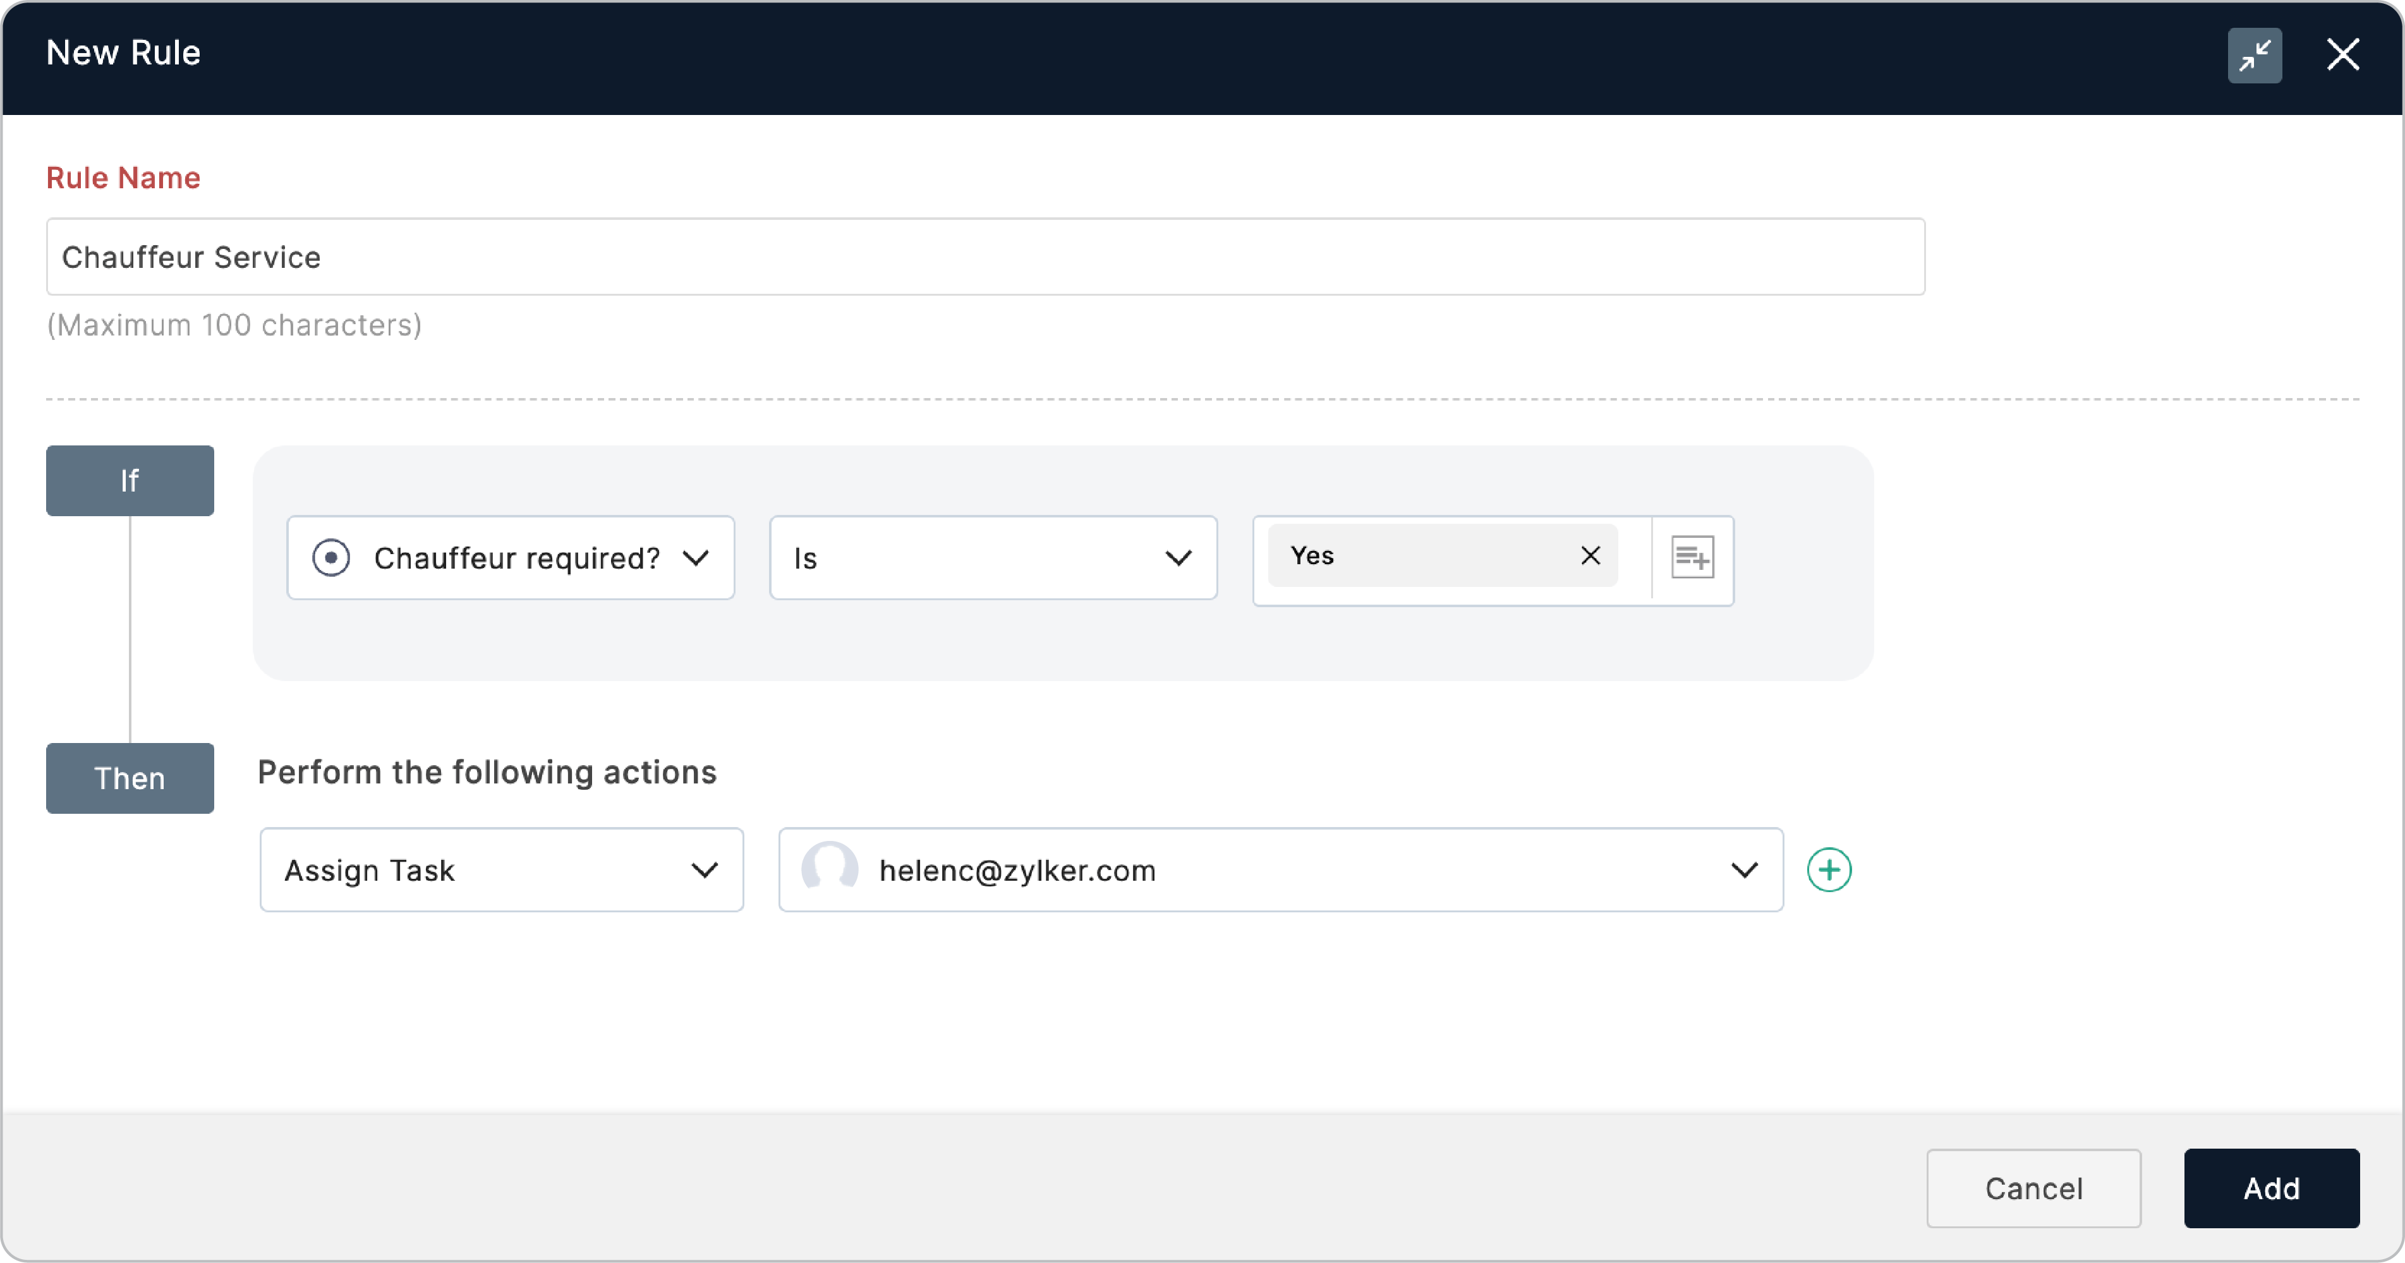
Task: Expand the helenc@zylker.com assignee dropdown
Action: pos(1744,869)
